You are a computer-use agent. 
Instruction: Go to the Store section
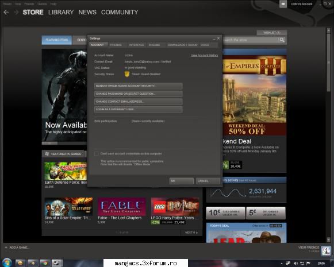tap(33, 12)
